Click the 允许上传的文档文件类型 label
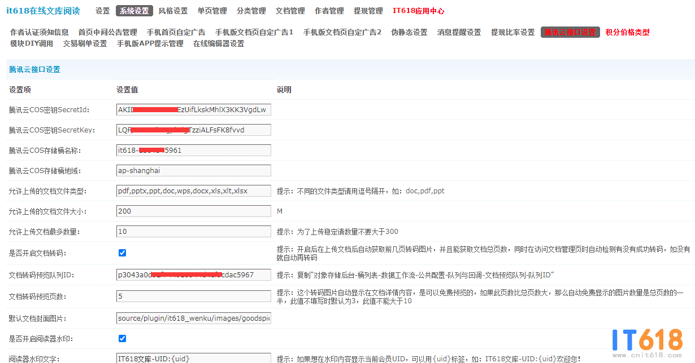This screenshot has width=695, height=363. tap(47, 191)
